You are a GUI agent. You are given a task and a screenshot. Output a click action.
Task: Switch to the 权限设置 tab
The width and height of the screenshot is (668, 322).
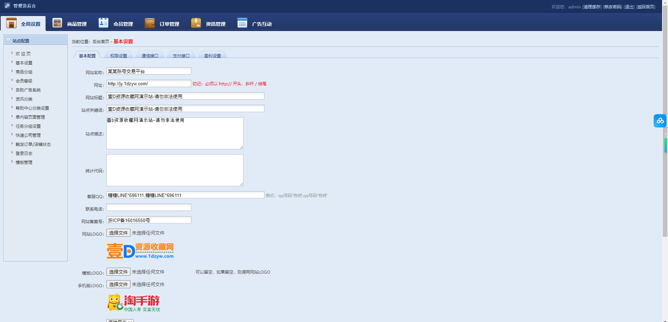tap(118, 56)
